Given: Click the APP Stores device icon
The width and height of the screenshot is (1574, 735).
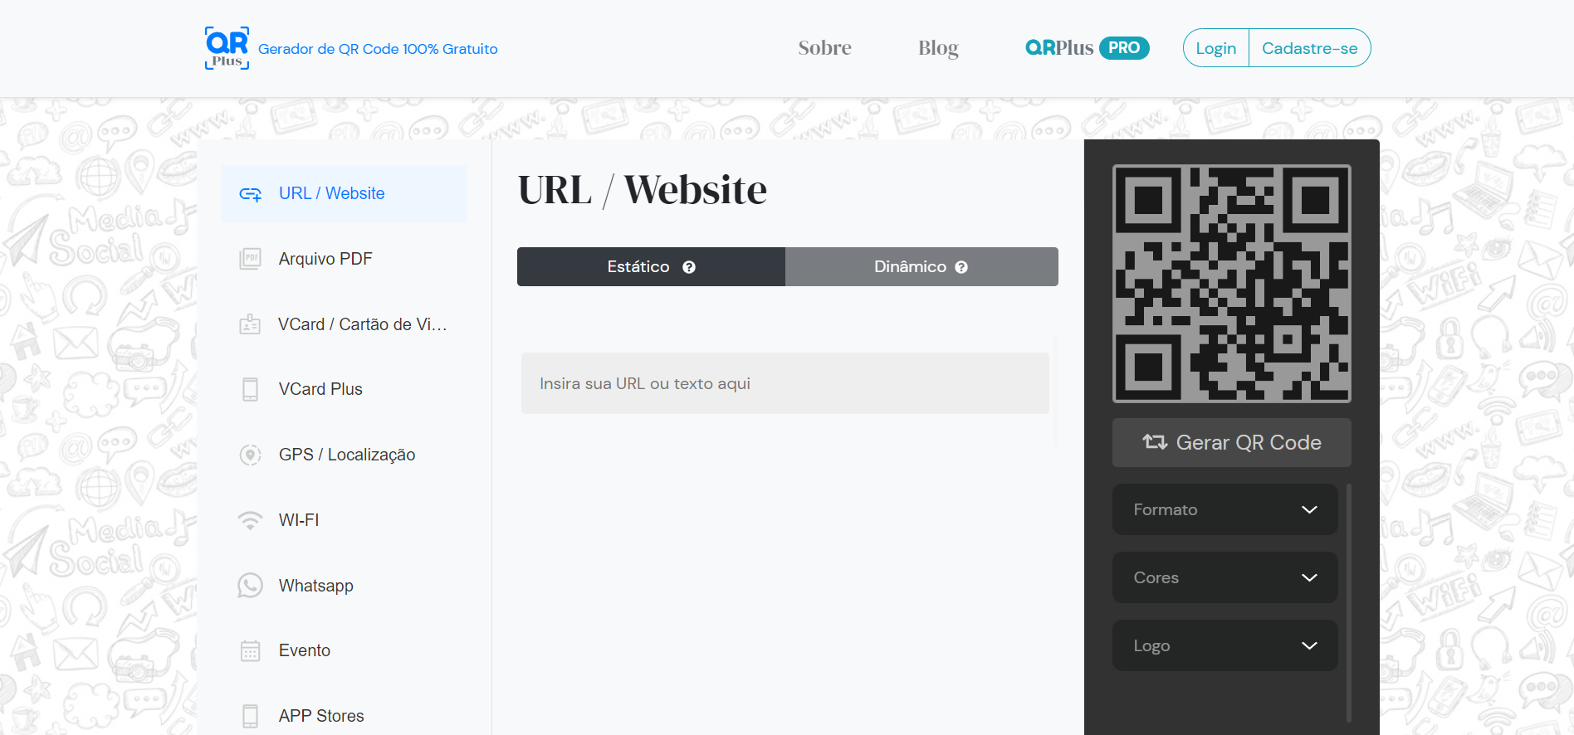Looking at the screenshot, I should (x=250, y=716).
